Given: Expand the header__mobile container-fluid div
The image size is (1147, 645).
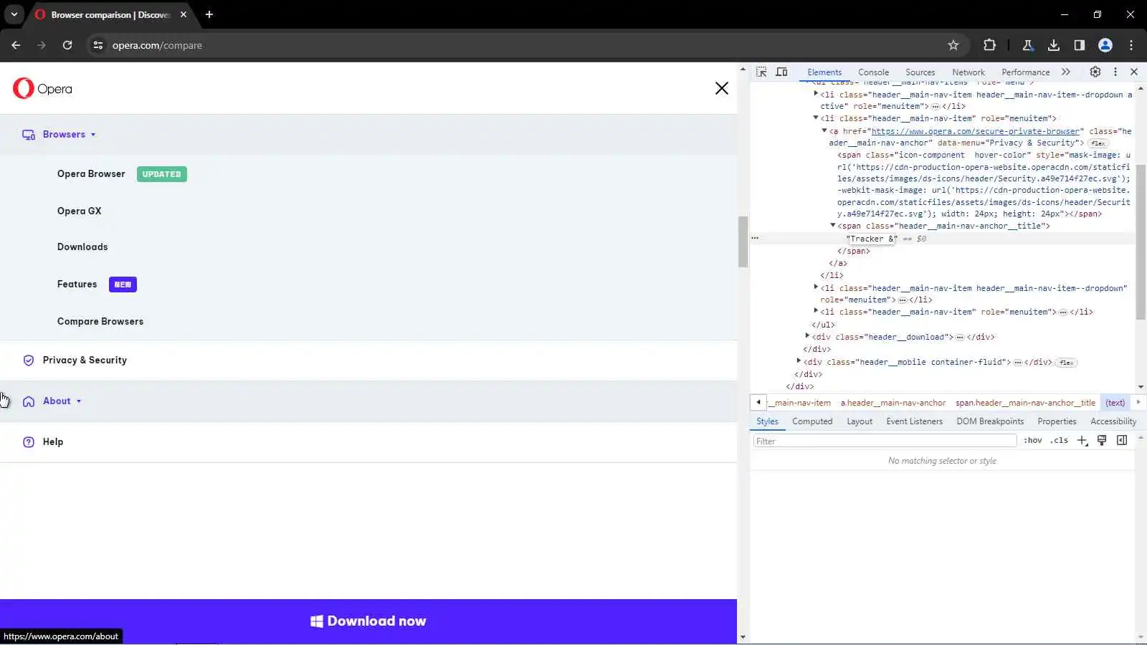Looking at the screenshot, I should 799,361.
